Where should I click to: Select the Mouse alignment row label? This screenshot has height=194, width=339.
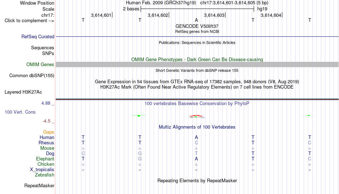[x=47, y=148]
